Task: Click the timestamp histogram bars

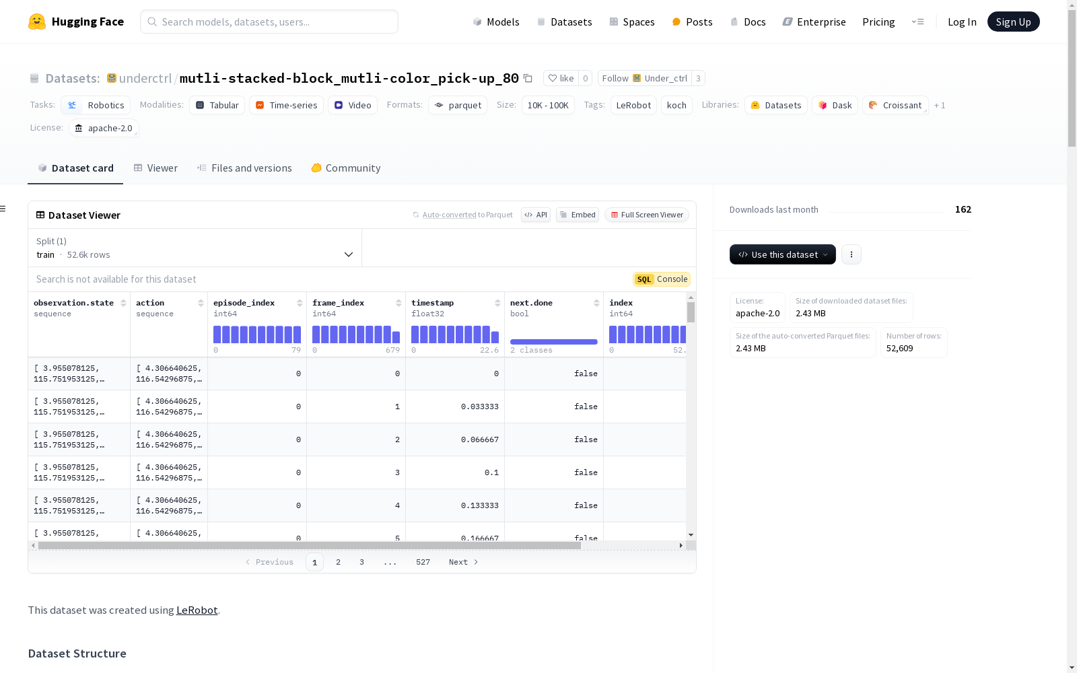Action: click(455, 334)
